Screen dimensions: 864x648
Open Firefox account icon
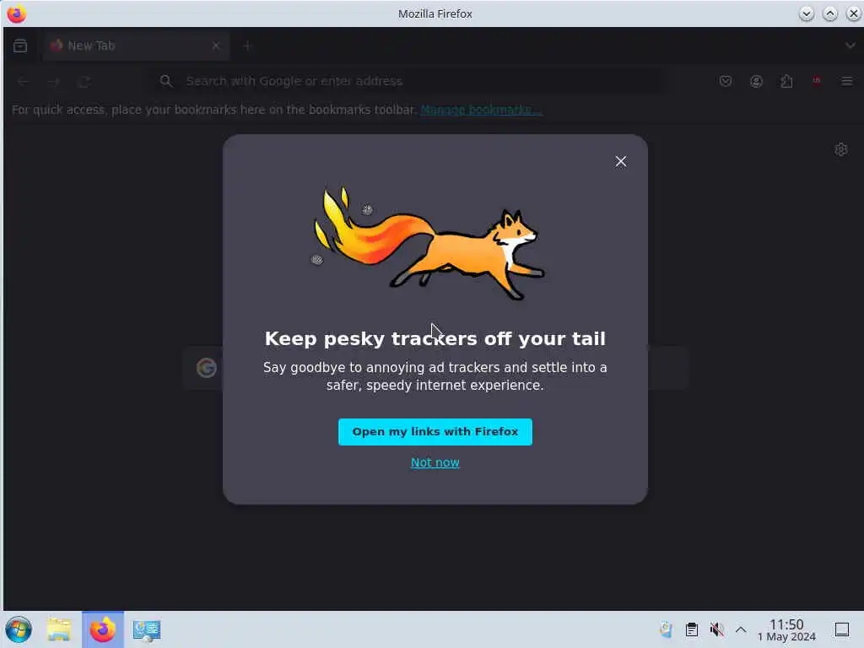point(756,82)
